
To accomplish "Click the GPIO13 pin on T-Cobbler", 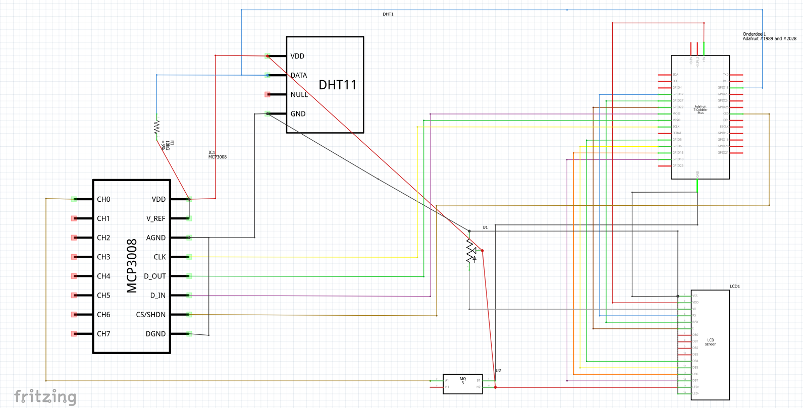I will pyautogui.click(x=678, y=153).
